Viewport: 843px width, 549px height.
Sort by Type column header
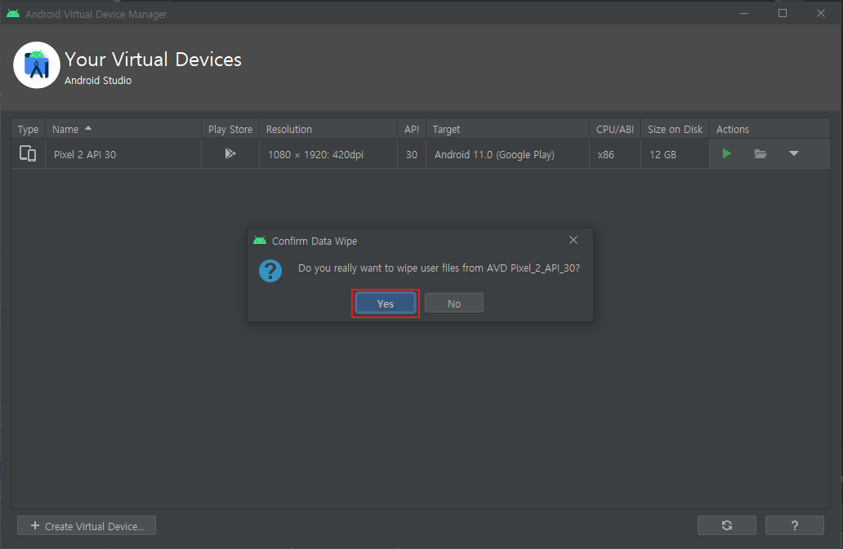(28, 130)
